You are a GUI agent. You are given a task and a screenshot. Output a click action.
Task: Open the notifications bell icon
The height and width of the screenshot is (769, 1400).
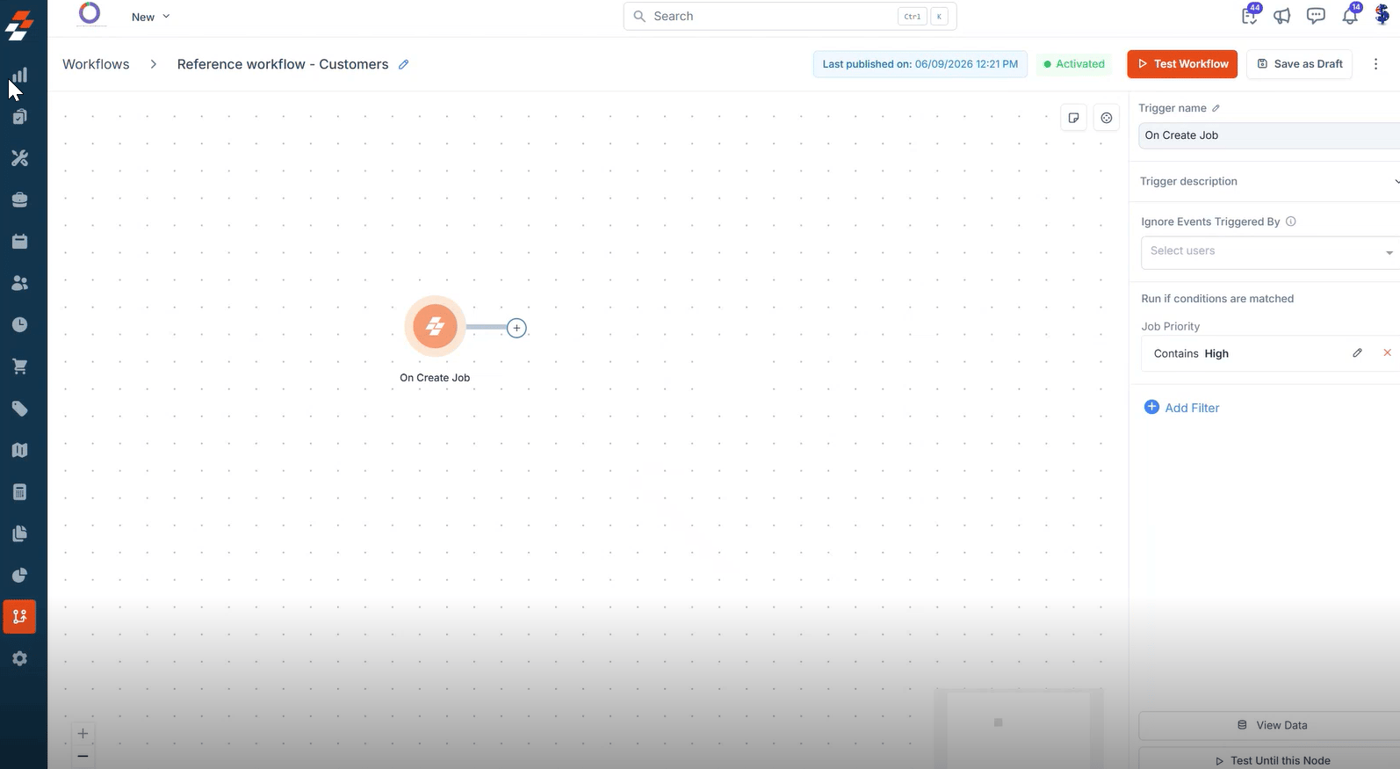[1350, 15]
